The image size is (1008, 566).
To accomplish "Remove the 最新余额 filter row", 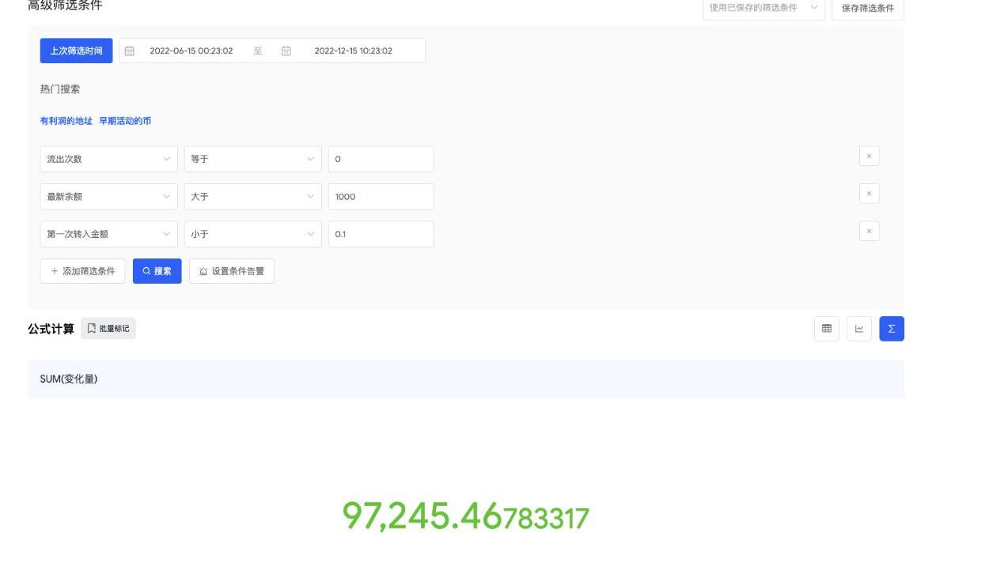I will pos(869,194).
